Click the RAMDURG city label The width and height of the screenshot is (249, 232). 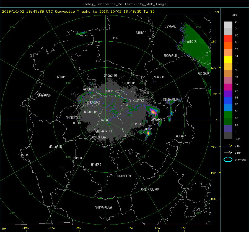click(88, 89)
